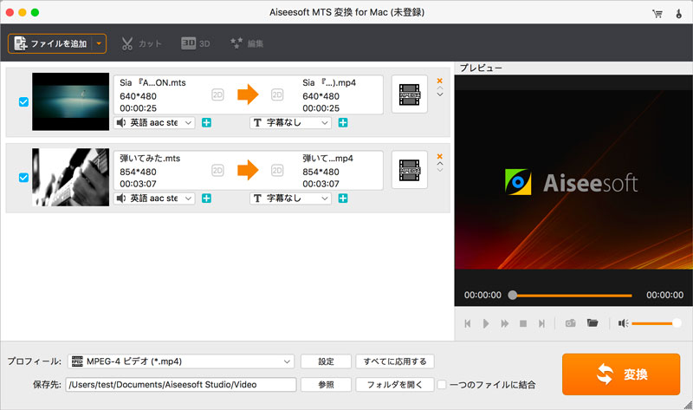693x410 pixels.
Task: Add subtitle plus icon for 弾いてみた file
Action: coord(343,198)
